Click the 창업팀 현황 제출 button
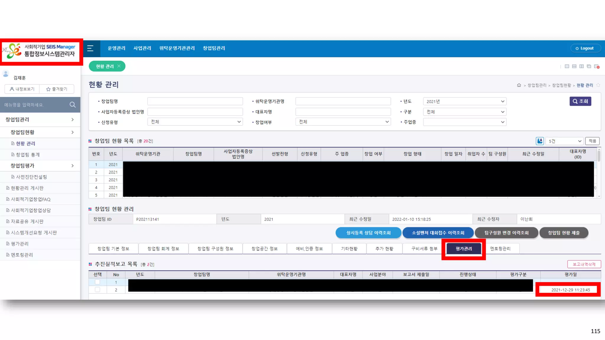 coord(563,233)
